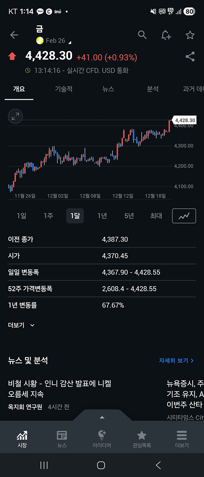
Task: Open the search icon
Action: point(142,35)
